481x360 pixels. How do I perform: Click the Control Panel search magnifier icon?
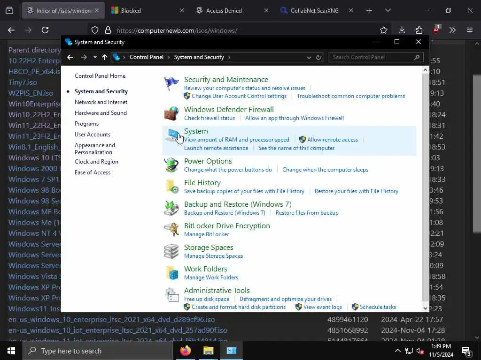(x=417, y=57)
